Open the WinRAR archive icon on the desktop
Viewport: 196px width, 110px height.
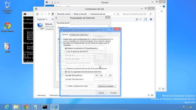pos(7,47)
